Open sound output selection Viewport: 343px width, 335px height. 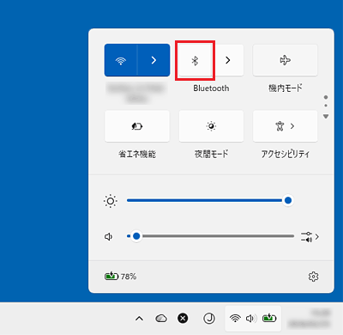310,237
